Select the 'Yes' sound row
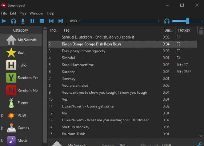The width and height of the screenshot is (204, 146). click(122, 99)
